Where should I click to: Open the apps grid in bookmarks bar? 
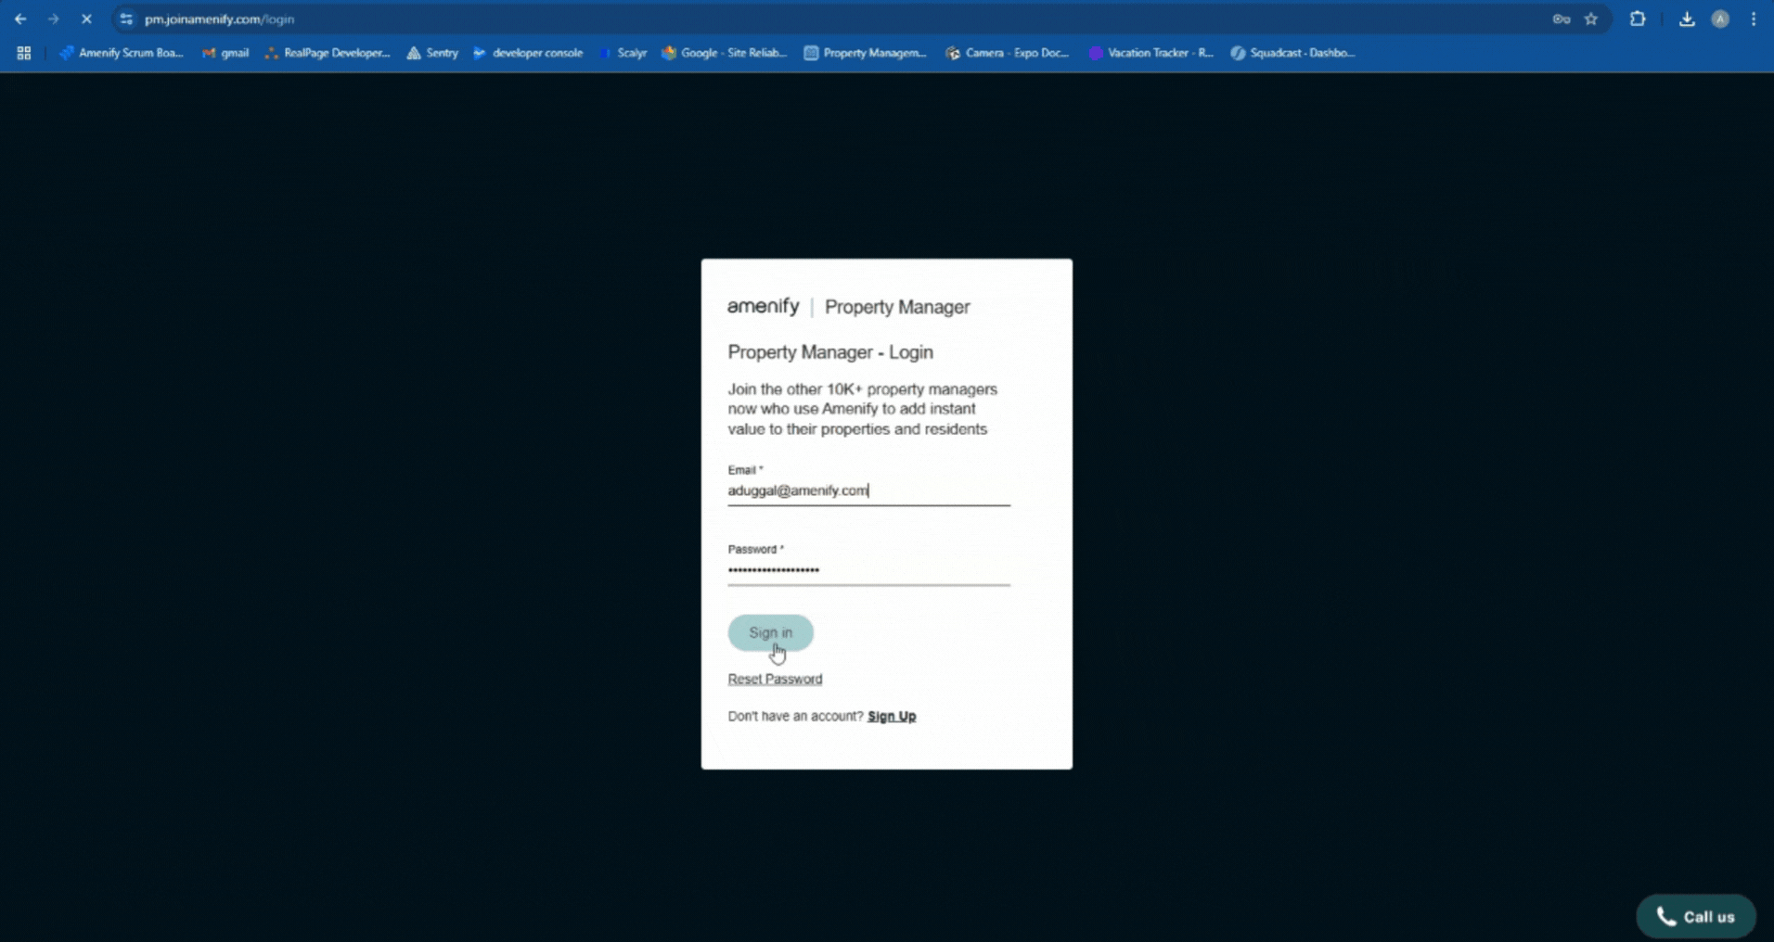pos(24,53)
